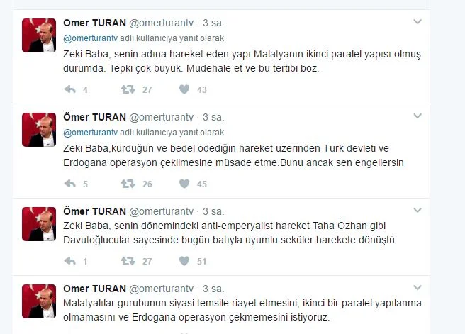The image size is (465, 334).
Task: Open the chevron menu on Taha Özhan tweet
Action: (418, 211)
